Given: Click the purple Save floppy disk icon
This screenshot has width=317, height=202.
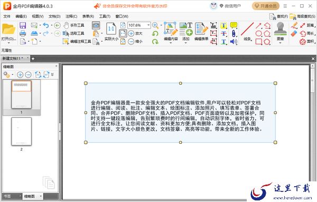Looking at the screenshot, I should [23, 25].
